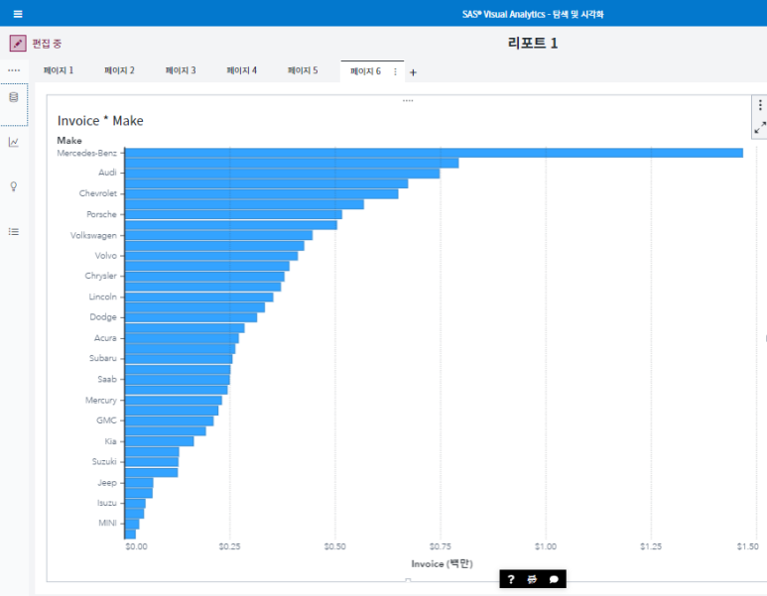Click the $0.75 axis tick value
This screenshot has width=767, height=596.
(441, 546)
